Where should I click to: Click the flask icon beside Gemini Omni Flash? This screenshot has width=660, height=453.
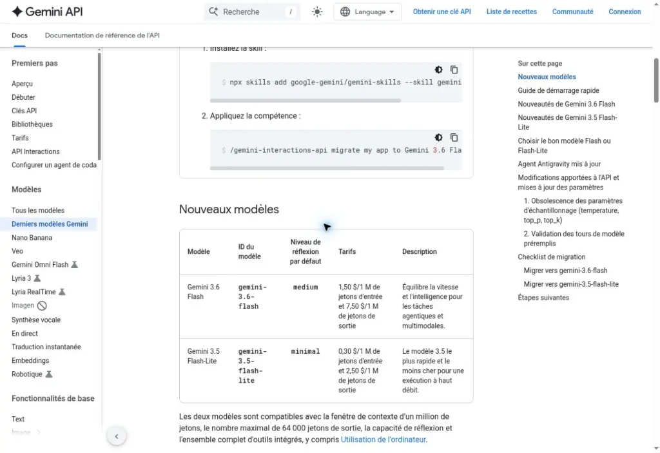(75, 264)
